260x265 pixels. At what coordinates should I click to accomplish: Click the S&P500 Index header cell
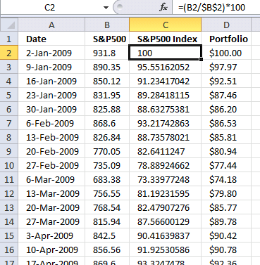tap(166, 39)
